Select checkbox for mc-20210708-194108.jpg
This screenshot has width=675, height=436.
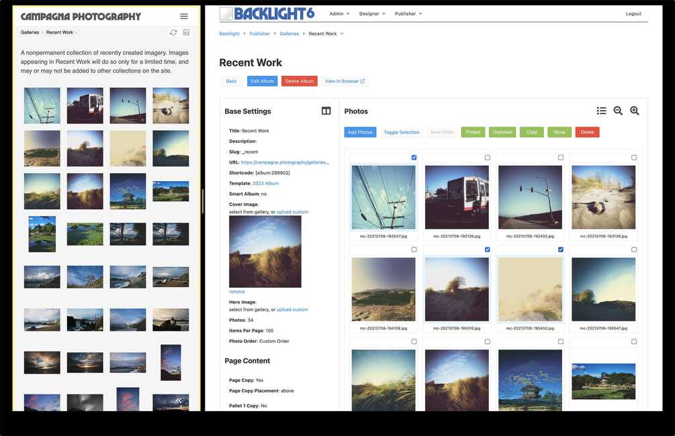(x=414, y=250)
